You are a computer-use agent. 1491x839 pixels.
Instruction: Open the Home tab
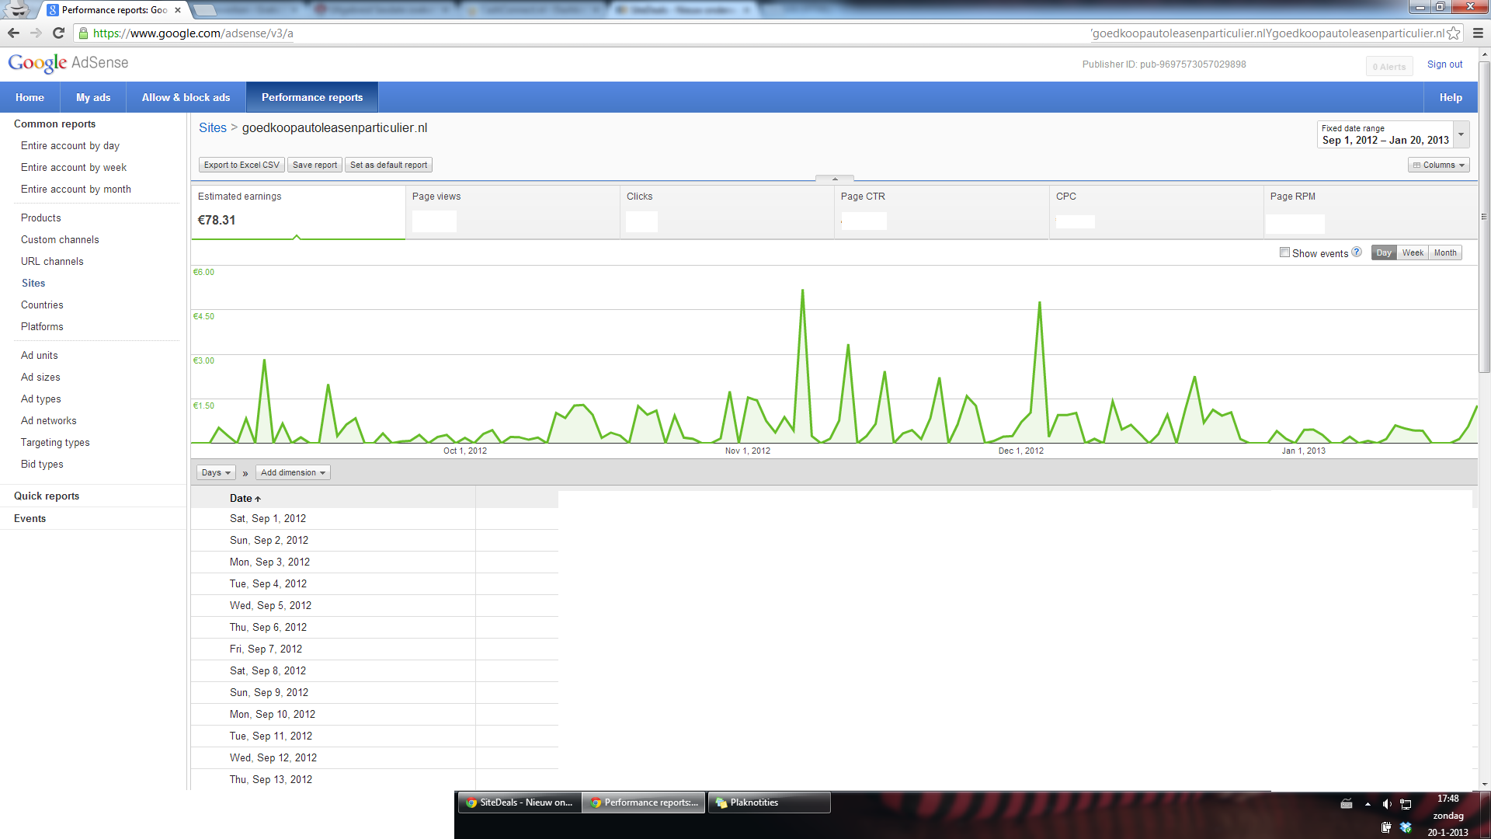pyautogui.click(x=30, y=97)
